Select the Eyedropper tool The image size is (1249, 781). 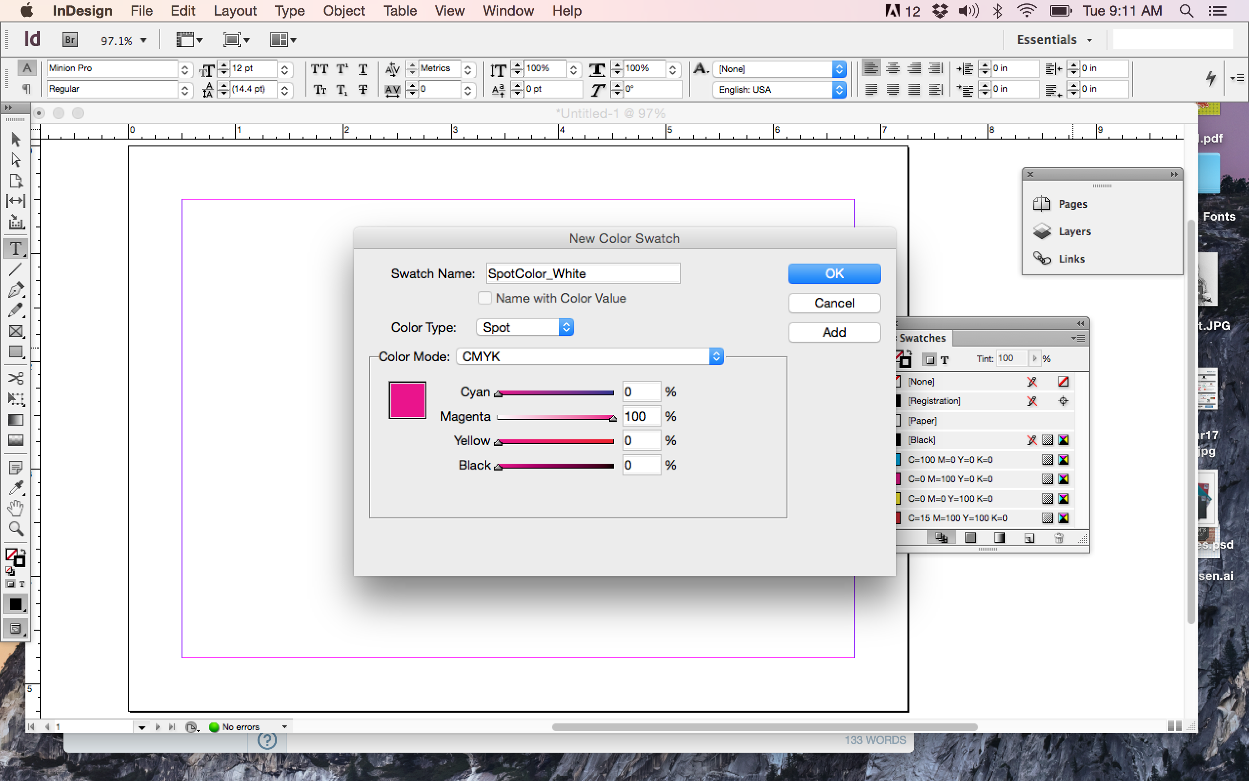tap(16, 488)
